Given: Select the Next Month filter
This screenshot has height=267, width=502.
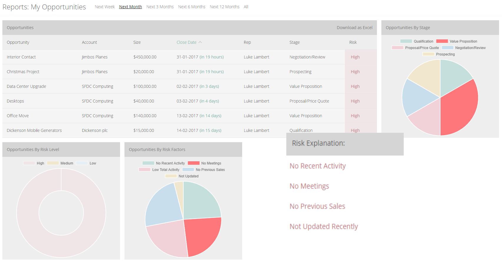Looking at the screenshot, I should (130, 7).
